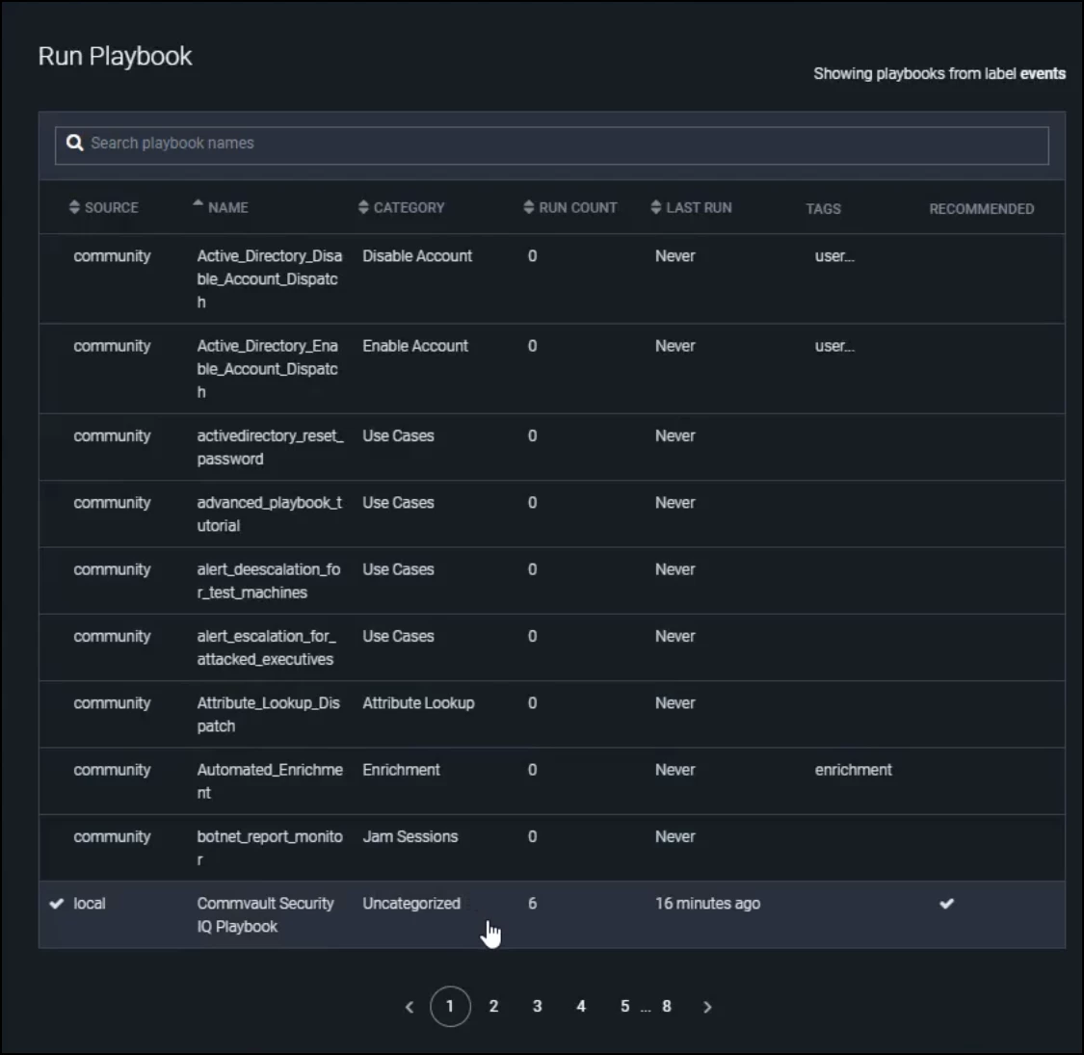The height and width of the screenshot is (1055, 1084).
Task: Click the enrichment tag
Action: 853,770
